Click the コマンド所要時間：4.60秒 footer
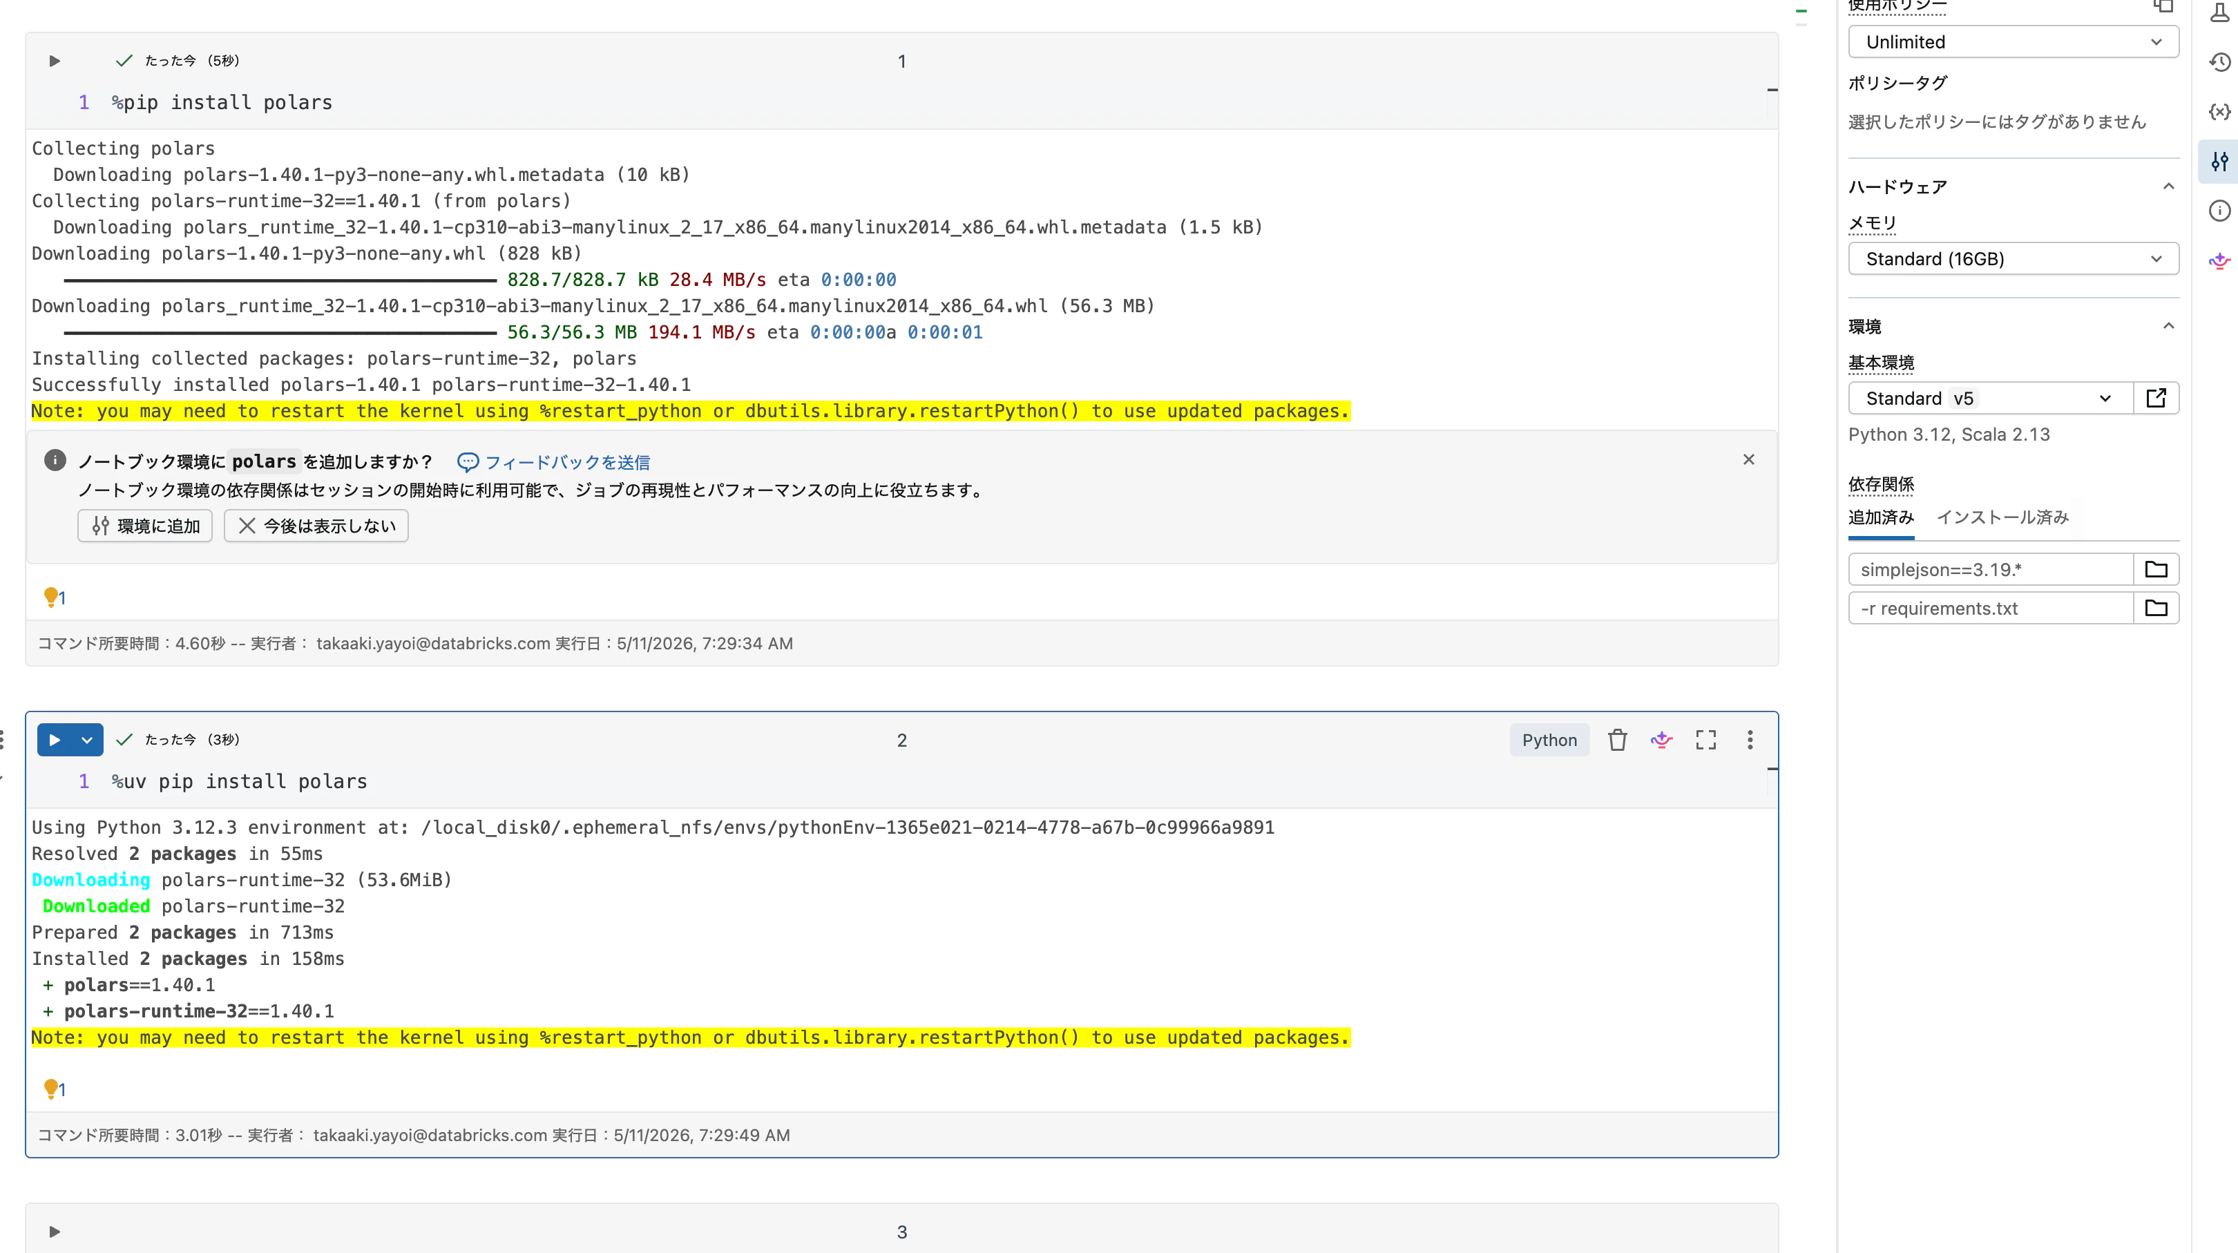The width and height of the screenshot is (2238, 1253). tap(415, 644)
